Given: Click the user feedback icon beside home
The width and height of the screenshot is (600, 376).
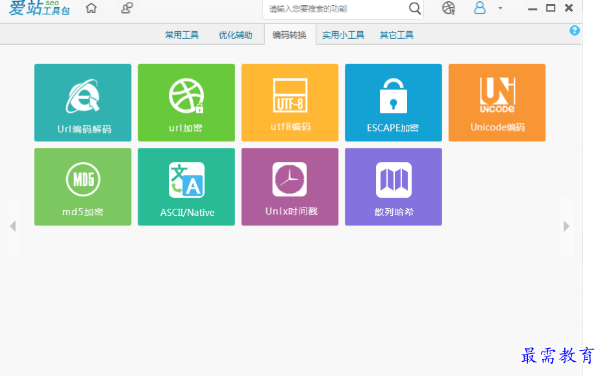Looking at the screenshot, I should click(127, 8).
